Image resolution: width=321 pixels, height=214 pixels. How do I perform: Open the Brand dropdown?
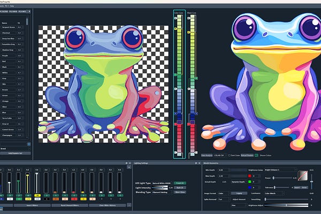(16, 149)
